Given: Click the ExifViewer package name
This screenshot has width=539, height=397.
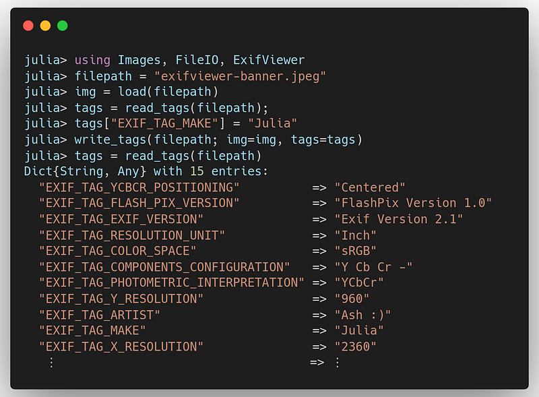Looking at the screenshot, I should [269, 60].
